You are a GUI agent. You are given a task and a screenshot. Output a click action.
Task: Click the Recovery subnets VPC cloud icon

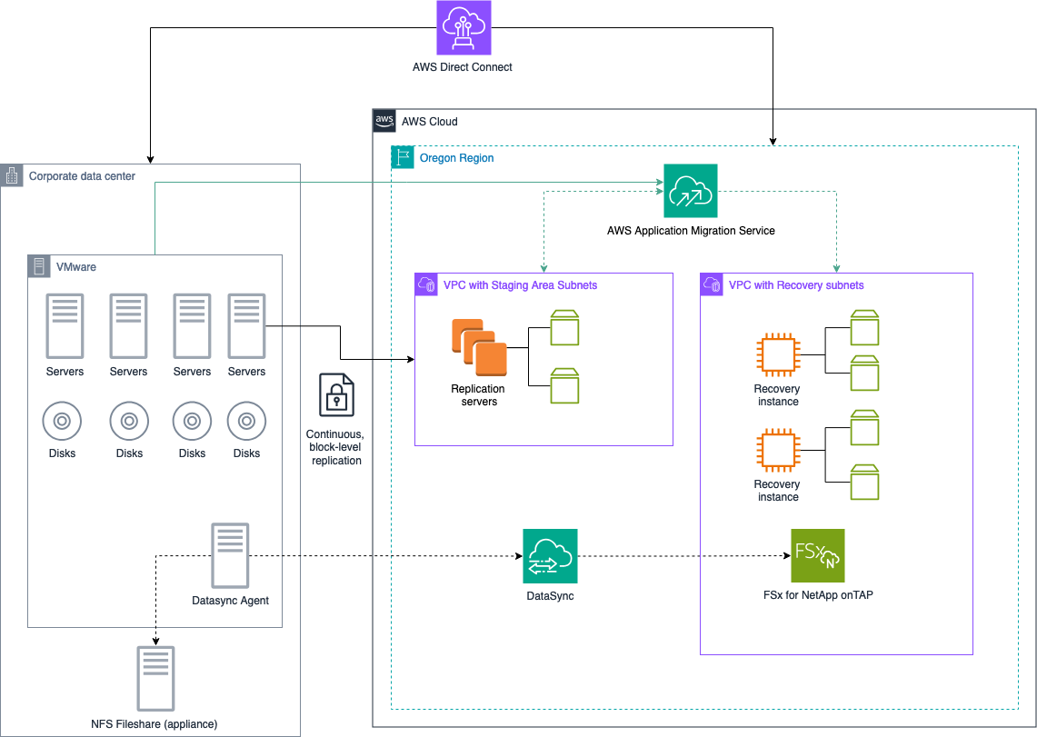coord(712,284)
